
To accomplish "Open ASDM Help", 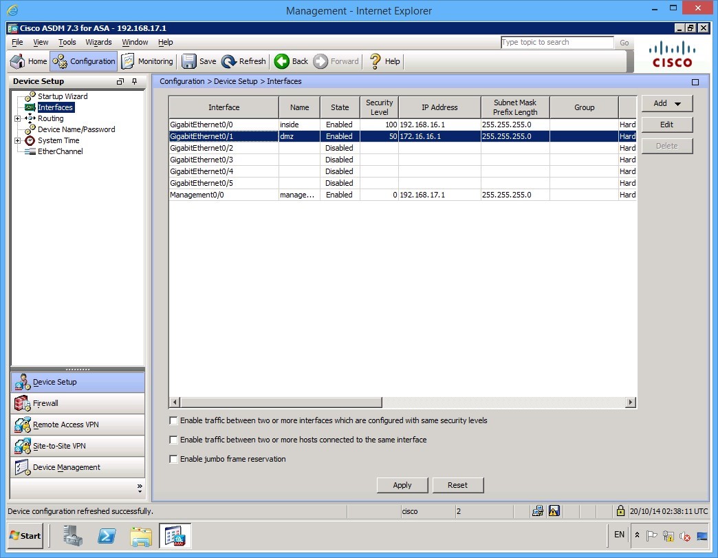I will [x=384, y=61].
